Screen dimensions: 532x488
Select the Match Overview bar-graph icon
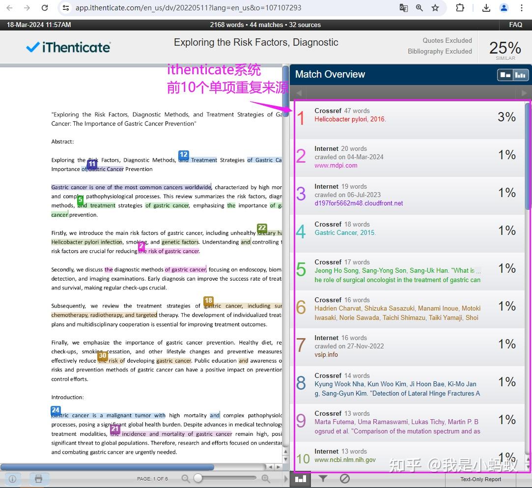[301, 478]
